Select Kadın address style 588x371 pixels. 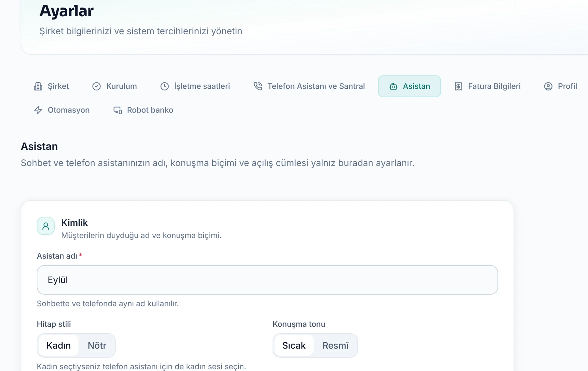click(x=58, y=345)
